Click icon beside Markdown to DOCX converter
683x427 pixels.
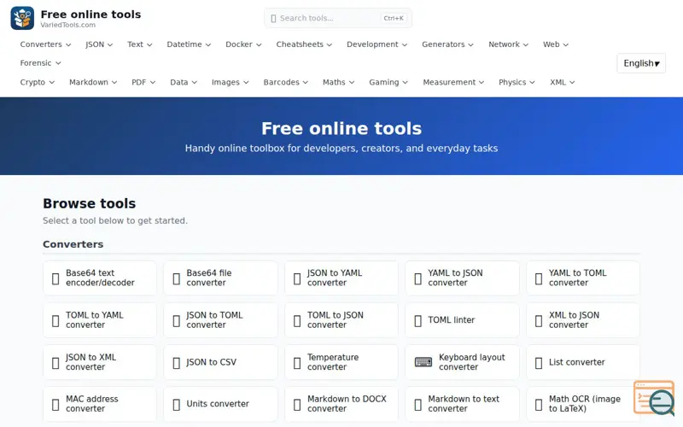coord(297,404)
